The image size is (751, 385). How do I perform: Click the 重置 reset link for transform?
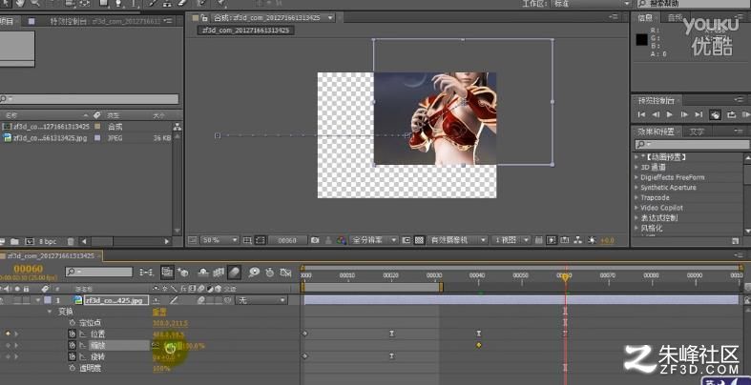click(x=159, y=312)
